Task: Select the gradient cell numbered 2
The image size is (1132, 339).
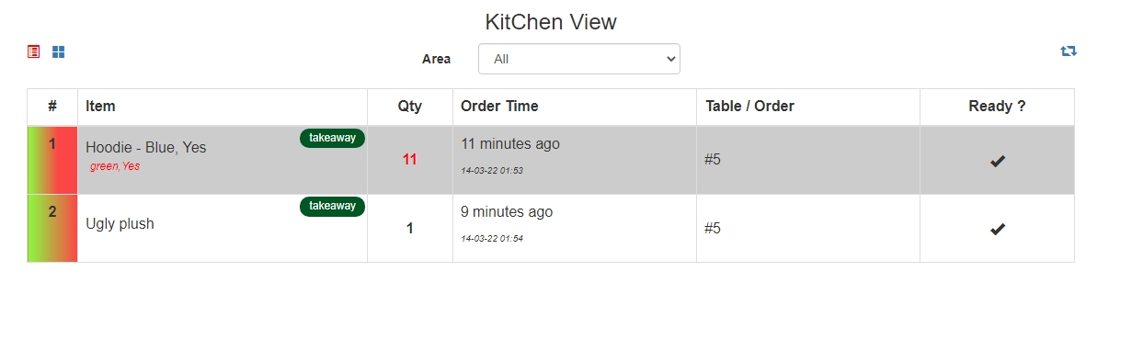Action: coord(52,229)
